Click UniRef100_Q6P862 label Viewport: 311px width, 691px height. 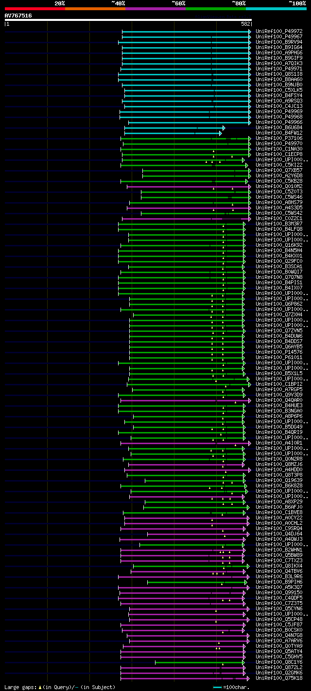(x=279, y=304)
